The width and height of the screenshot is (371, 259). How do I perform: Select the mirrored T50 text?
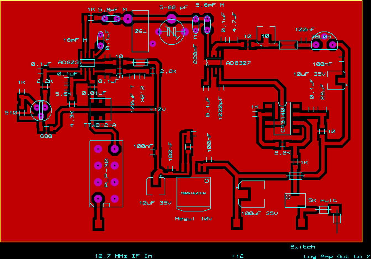(x=141, y=31)
